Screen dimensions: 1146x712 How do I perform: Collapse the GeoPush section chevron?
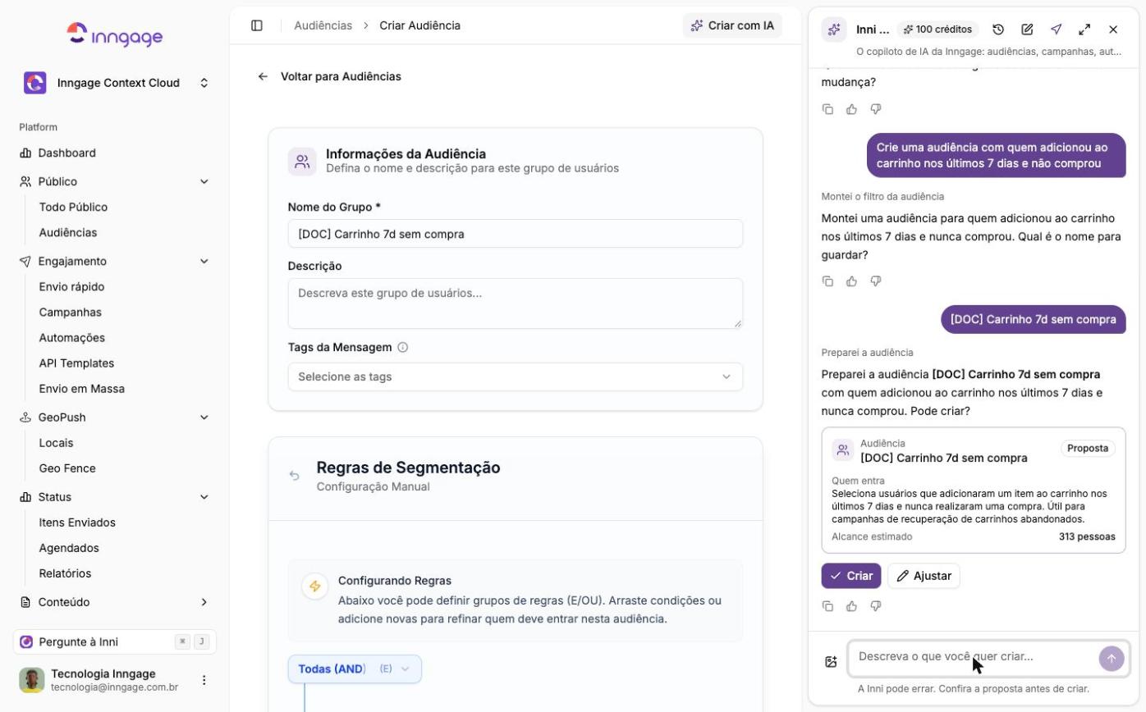[x=204, y=418]
